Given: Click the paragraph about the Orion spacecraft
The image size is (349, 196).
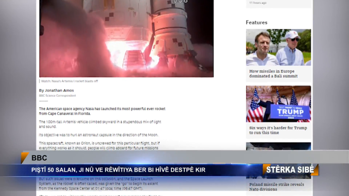Looking at the screenshot, I should [x=99, y=146].
